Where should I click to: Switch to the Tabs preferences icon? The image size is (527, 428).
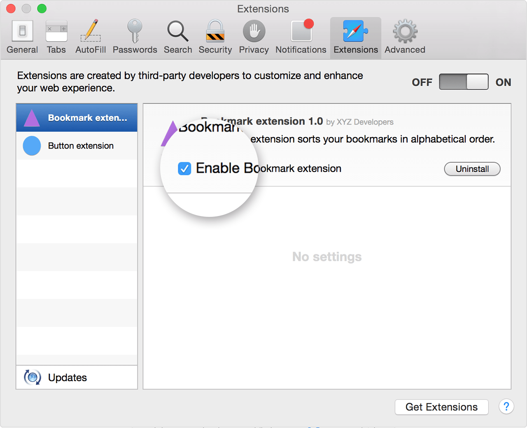(x=56, y=37)
